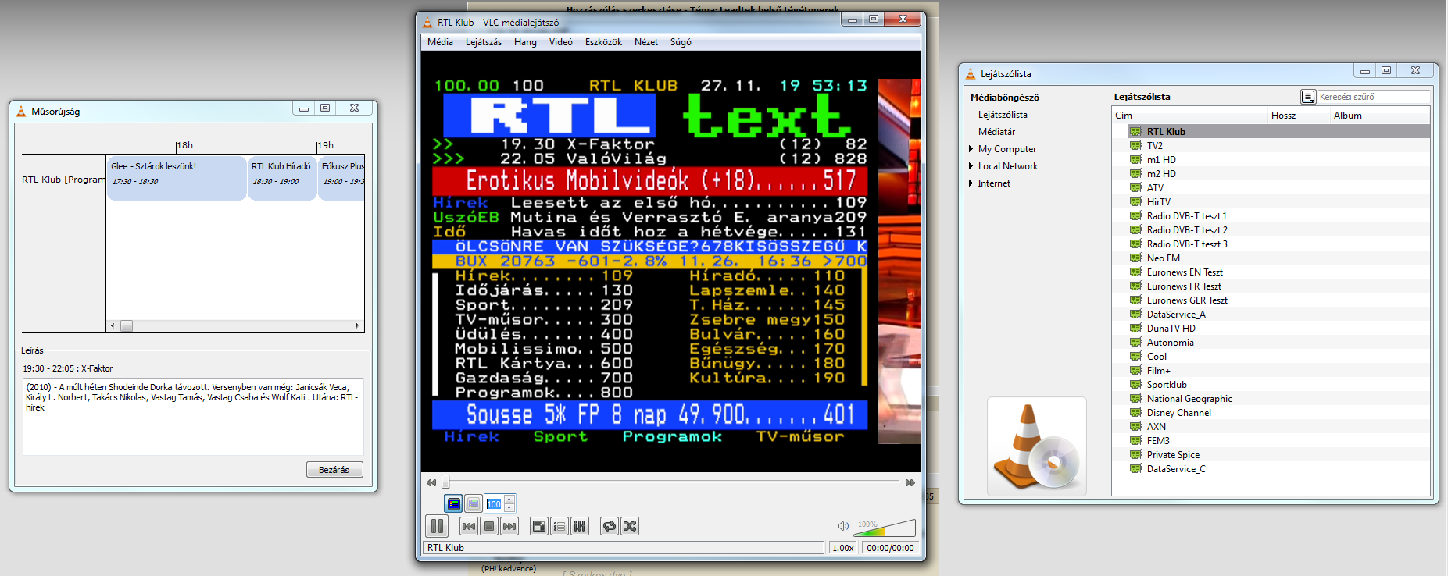
Task: Open the Súgó menu
Action: (681, 42)
